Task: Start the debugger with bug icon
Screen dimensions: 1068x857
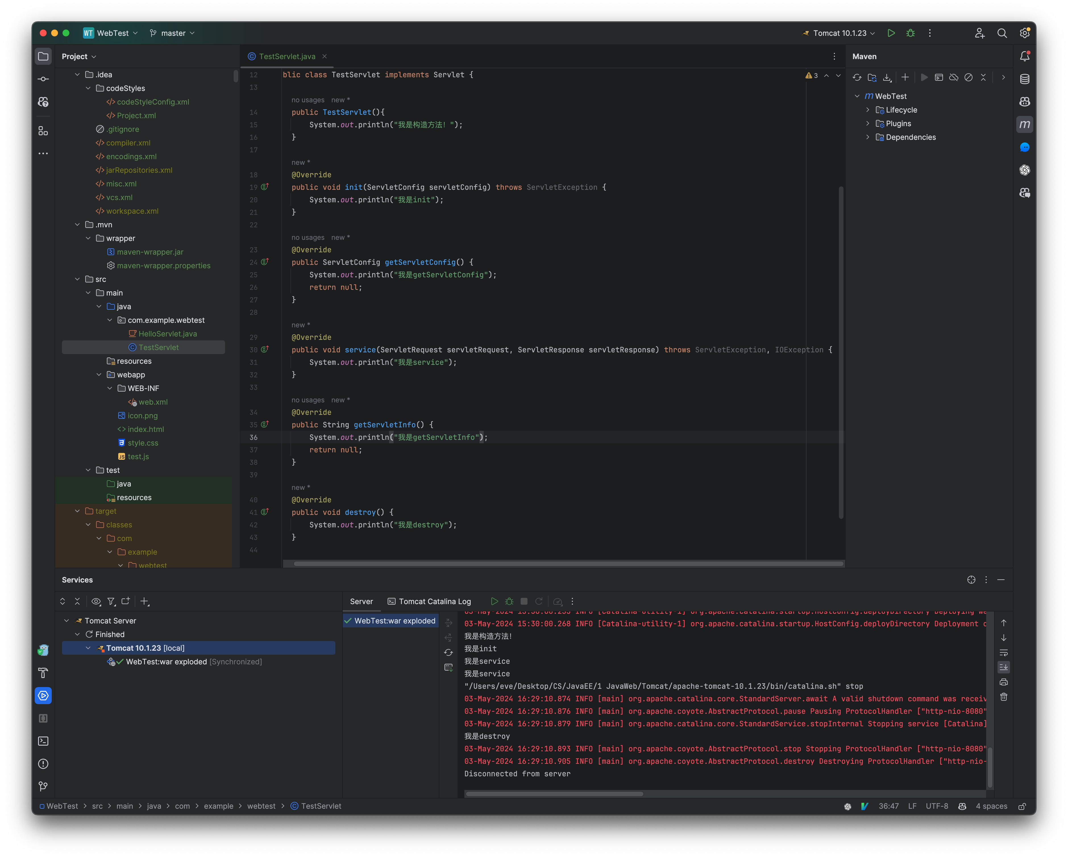Action: tap(911, 33)
